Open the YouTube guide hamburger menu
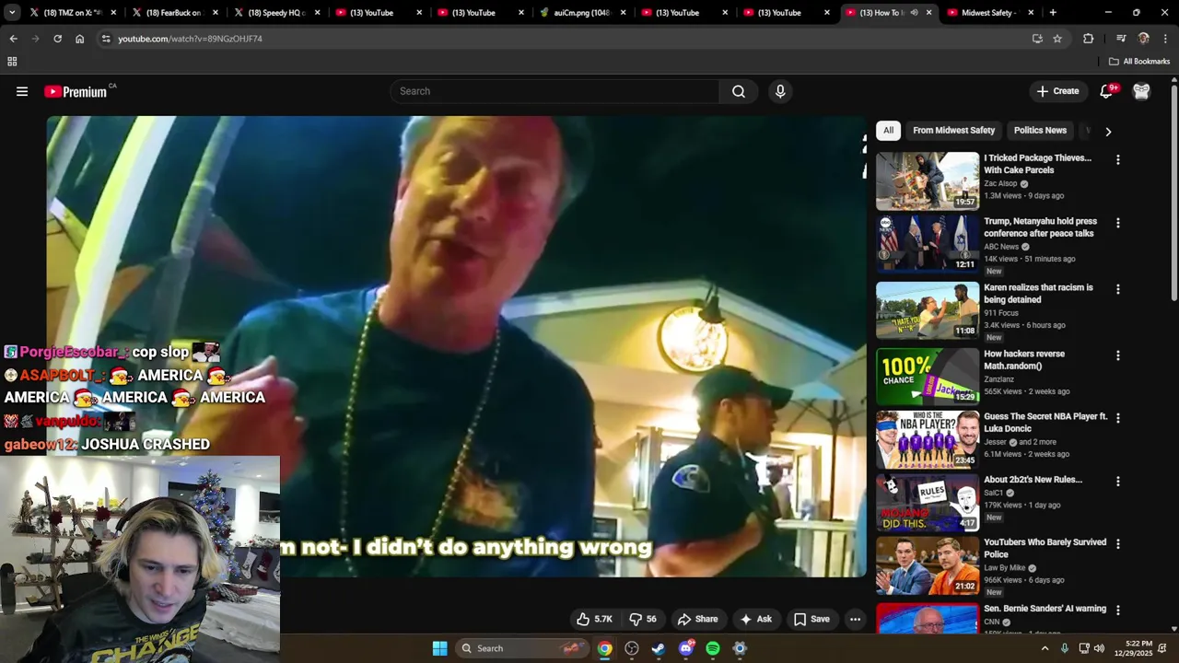1179x663 pixels. click(x=22, y=91)
